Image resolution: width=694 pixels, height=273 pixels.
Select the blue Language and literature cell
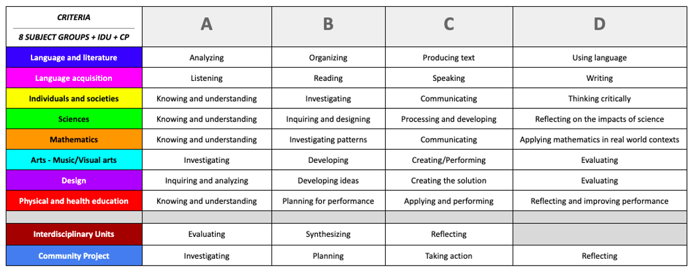tap(73, 57)
